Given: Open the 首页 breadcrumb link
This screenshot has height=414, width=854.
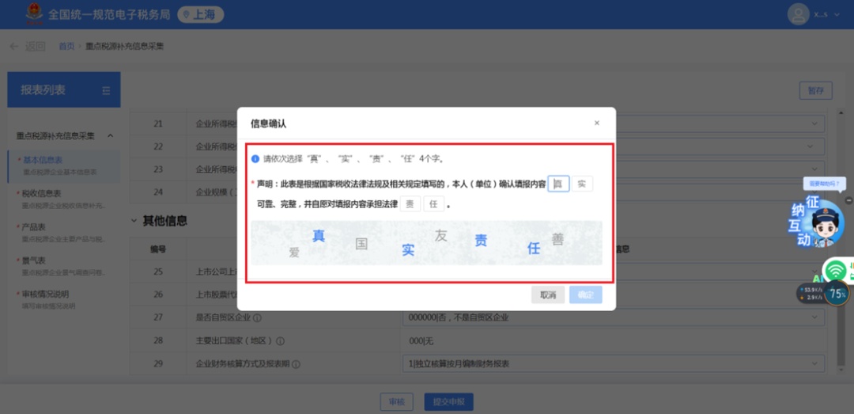Looking at the screenshot, I should click(66, 47).
